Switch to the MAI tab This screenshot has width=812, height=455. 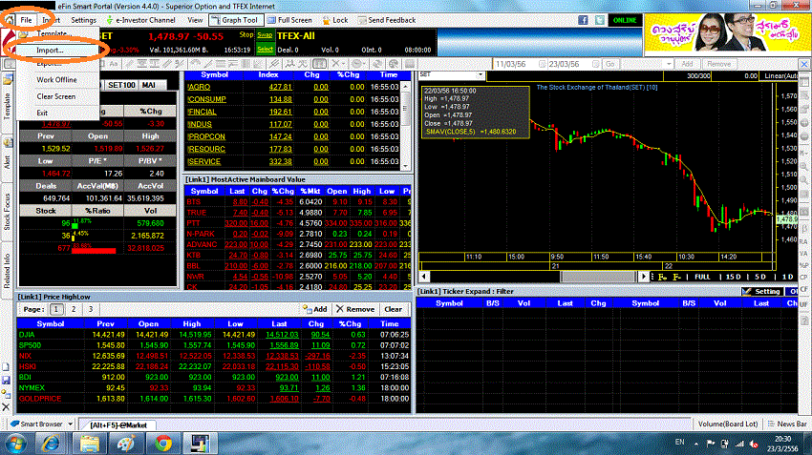(x=149, y=85)
